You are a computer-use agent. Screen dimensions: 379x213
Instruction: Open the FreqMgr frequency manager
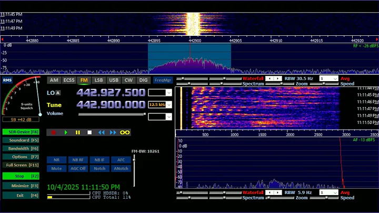163,80
